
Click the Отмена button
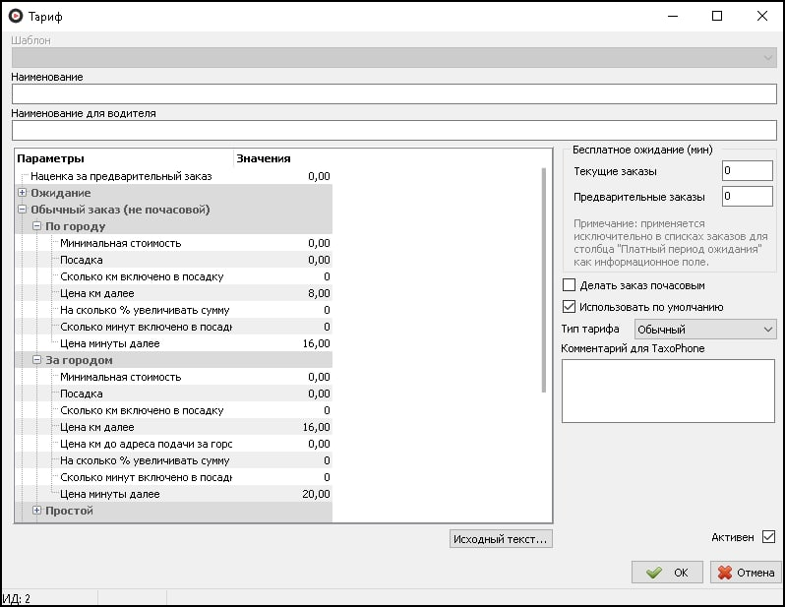coord(745,573)
